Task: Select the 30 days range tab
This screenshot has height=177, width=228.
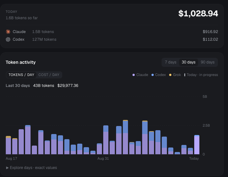Action: (188, 62)
